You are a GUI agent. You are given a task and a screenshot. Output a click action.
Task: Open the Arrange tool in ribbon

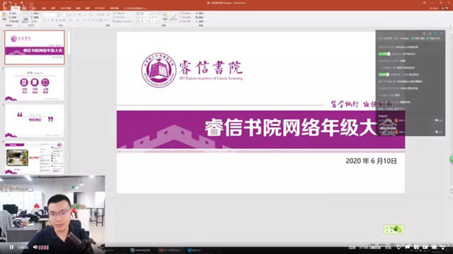coord(165,16)
